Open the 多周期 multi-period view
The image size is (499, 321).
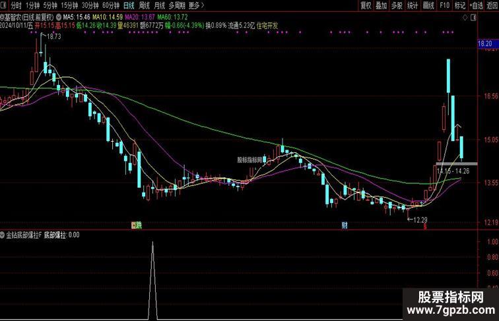177,5
